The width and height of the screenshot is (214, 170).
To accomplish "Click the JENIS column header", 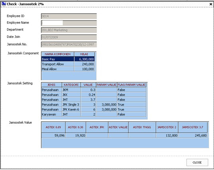I will coord(52,85).
